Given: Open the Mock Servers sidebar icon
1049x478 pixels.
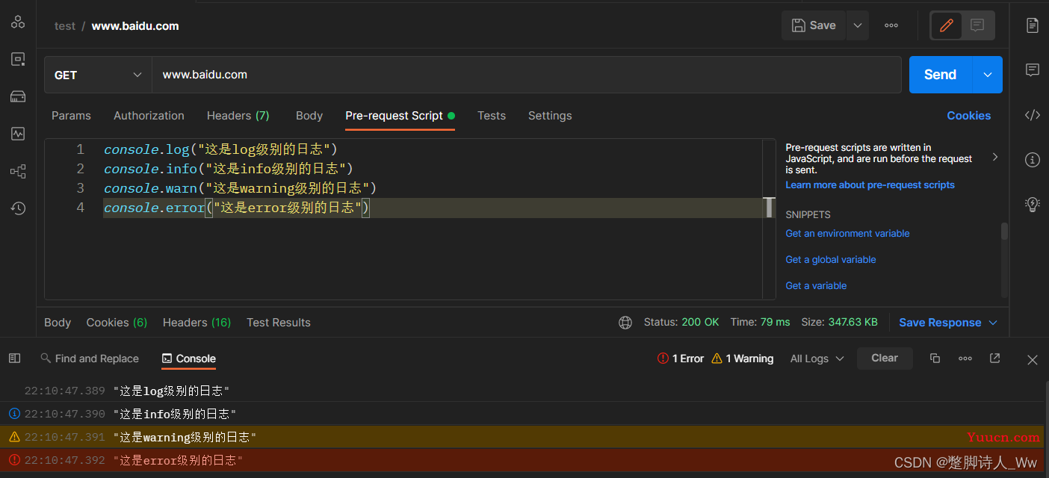Looking at the screenshot, I should pos(18,96).
